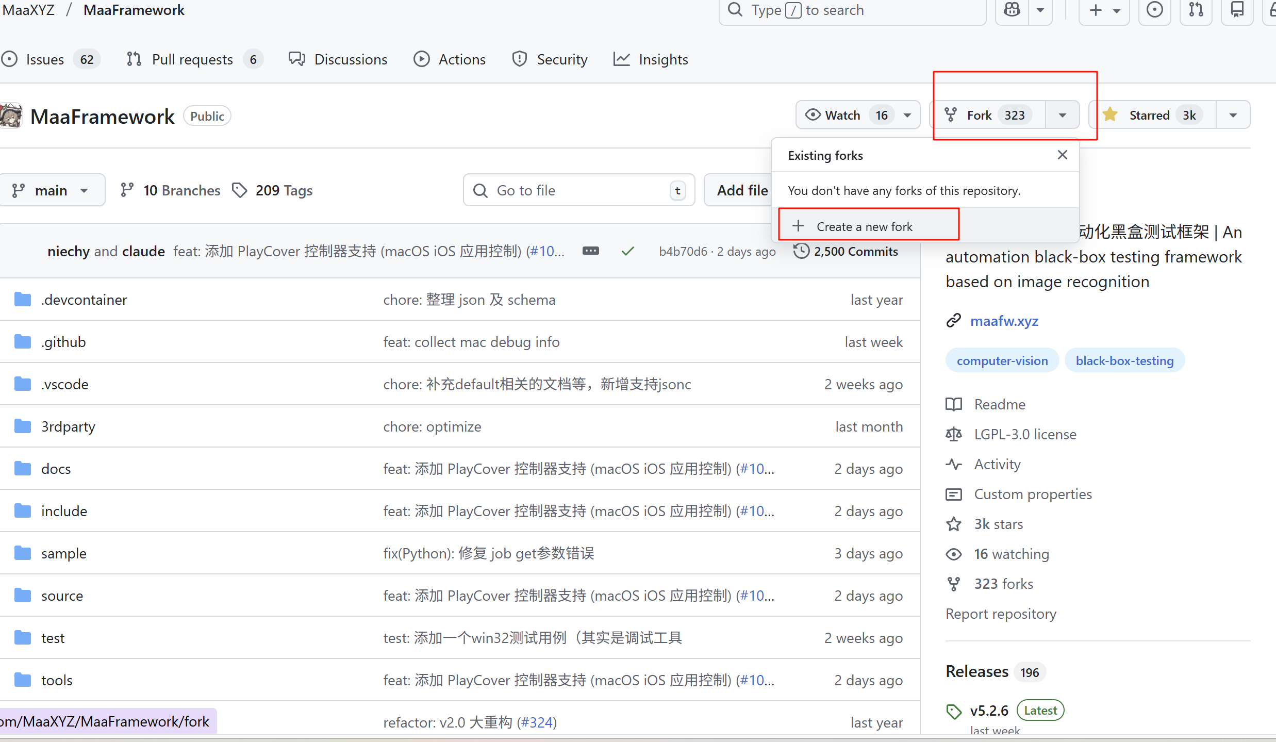Open the 3rdparty folder
The image size is (1276, 742).
68,426
